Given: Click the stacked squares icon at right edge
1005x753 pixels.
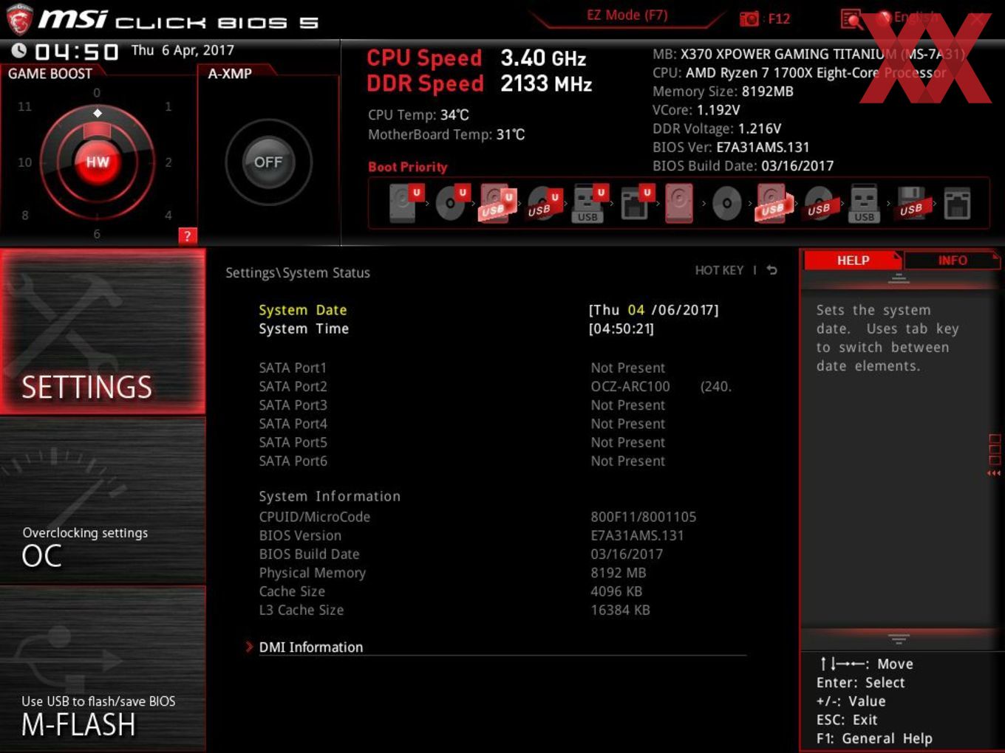Looking at the screenshot, I should click(x=995, y=450).
